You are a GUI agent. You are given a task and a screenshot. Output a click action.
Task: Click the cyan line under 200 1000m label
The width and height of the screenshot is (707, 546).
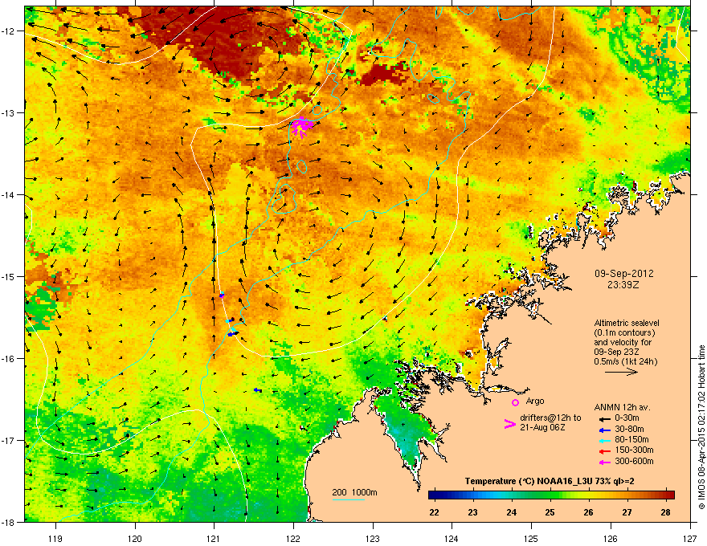[349, 499]
